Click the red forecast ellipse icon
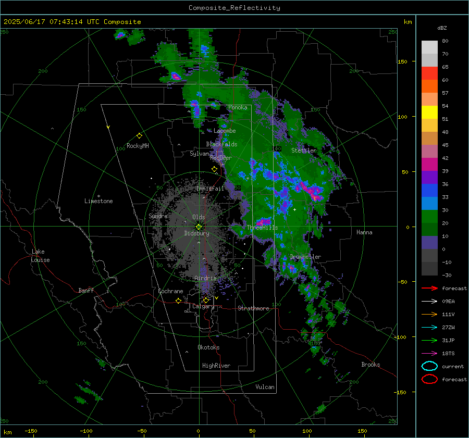The image size is (469, 438). (x=429, y=379)
